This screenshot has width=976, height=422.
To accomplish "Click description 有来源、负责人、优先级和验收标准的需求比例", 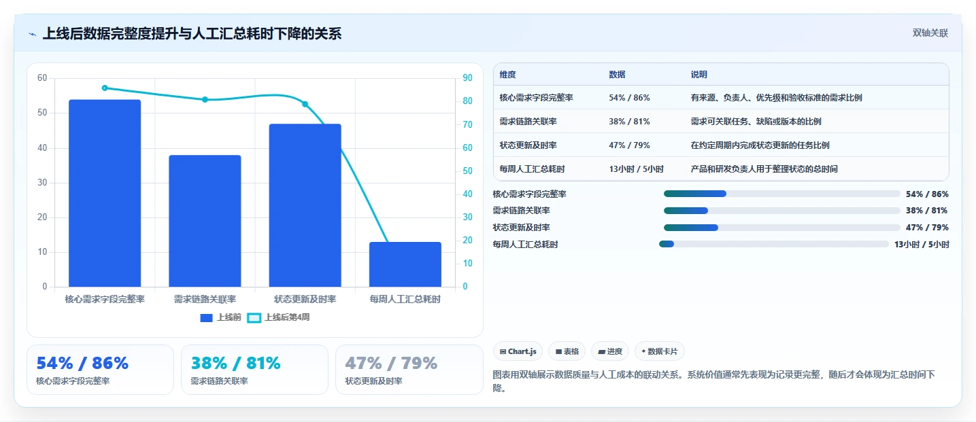I will tap(776, 98).
